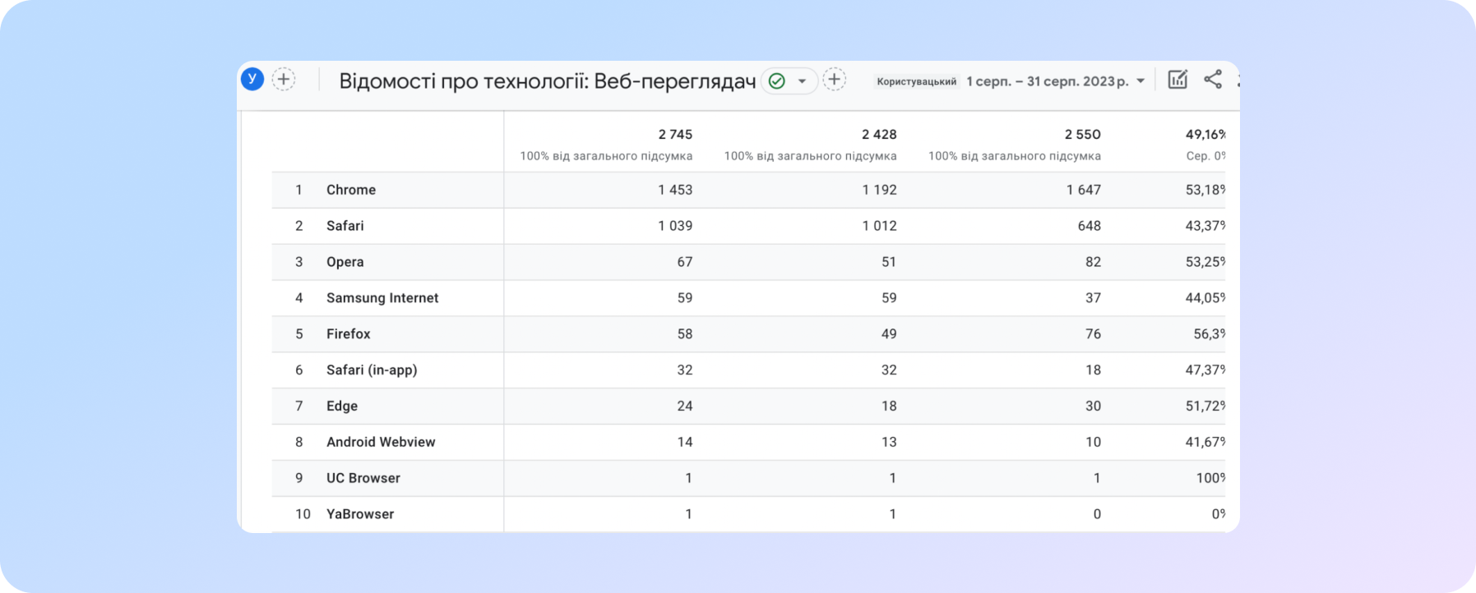The image size is (1476, 593).
Task: Select the Safari (in-app) row
Action: pos(748,370)
